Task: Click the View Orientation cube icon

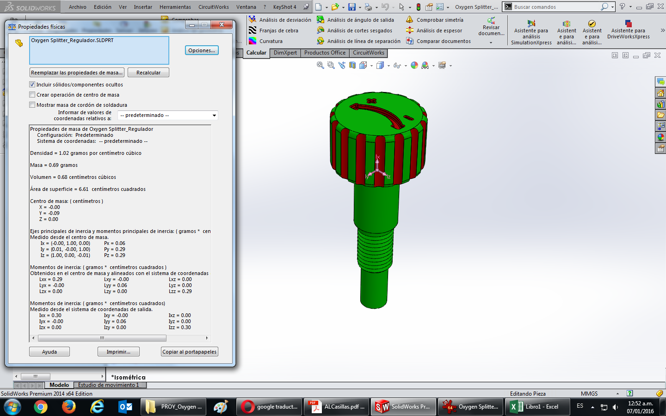Action: tap(363, 65)
